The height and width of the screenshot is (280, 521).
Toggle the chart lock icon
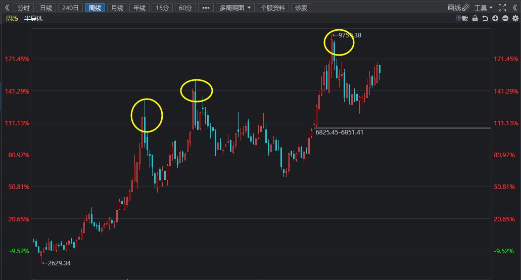point(475,19)
